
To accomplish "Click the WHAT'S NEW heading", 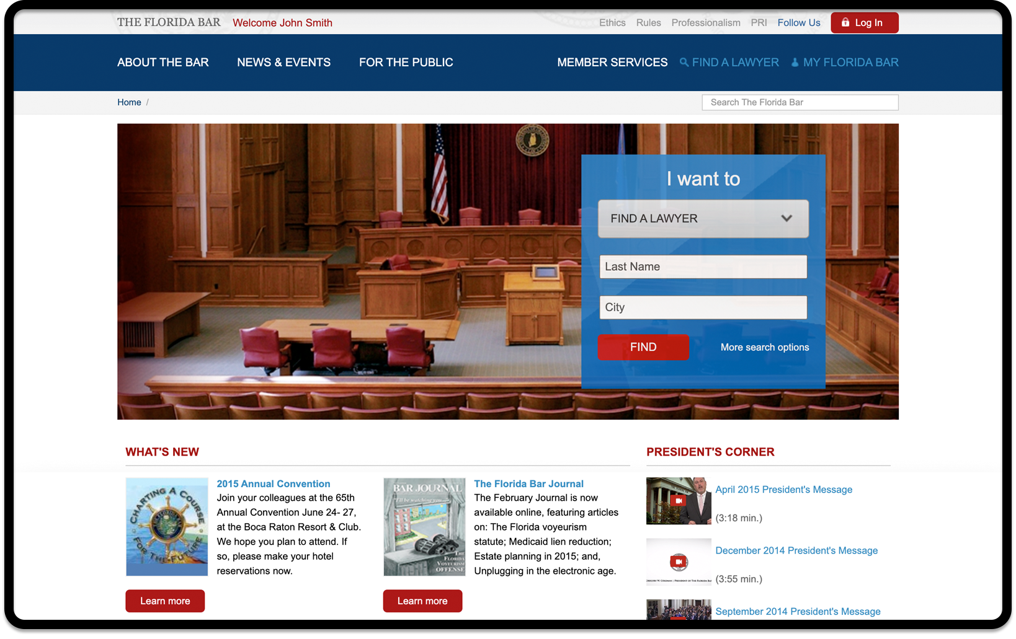I will click(x=163, y=452).
